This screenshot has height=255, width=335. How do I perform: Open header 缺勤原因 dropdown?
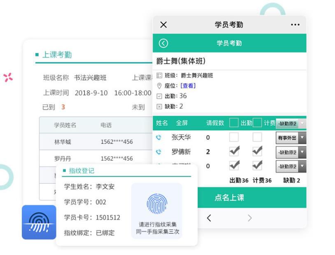click(291, 124)
